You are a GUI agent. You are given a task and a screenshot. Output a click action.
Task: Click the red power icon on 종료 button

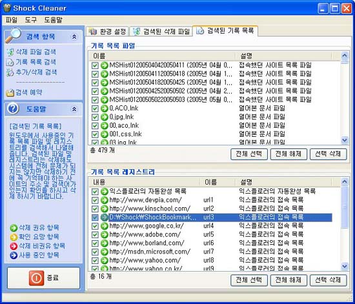tap(36, 278)
